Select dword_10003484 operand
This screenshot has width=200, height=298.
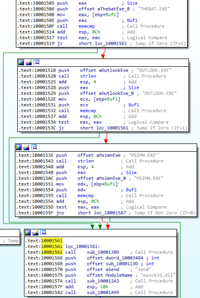[x=124, y=258]
